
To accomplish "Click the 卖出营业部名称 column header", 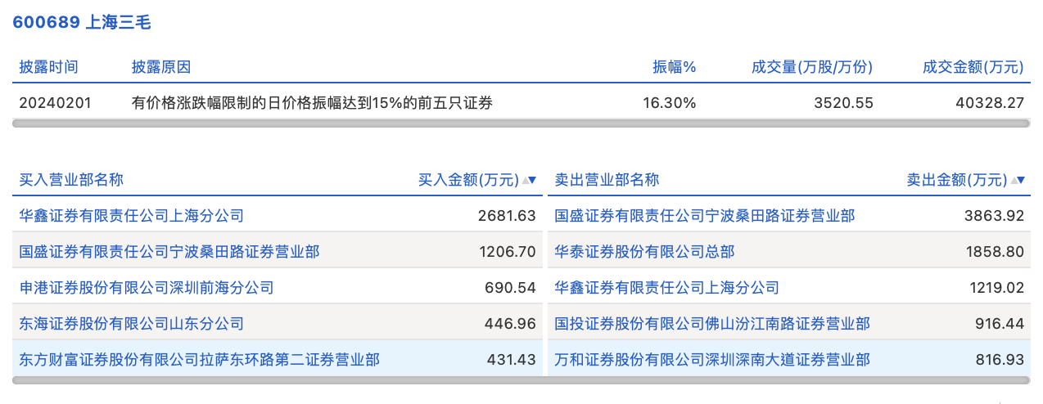I will (x=607, y=181).
